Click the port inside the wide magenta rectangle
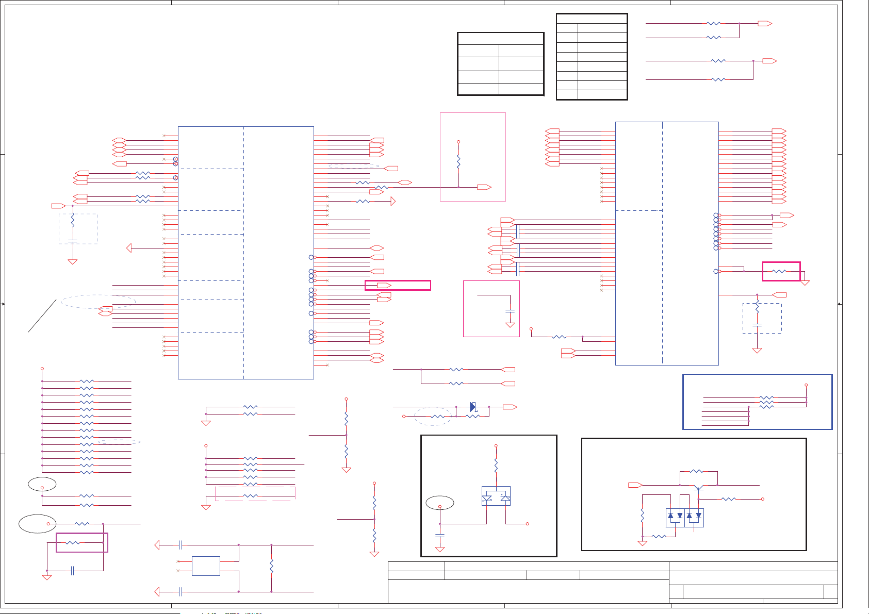This screenshot has width=869, height=614. (x=384, y=286)
